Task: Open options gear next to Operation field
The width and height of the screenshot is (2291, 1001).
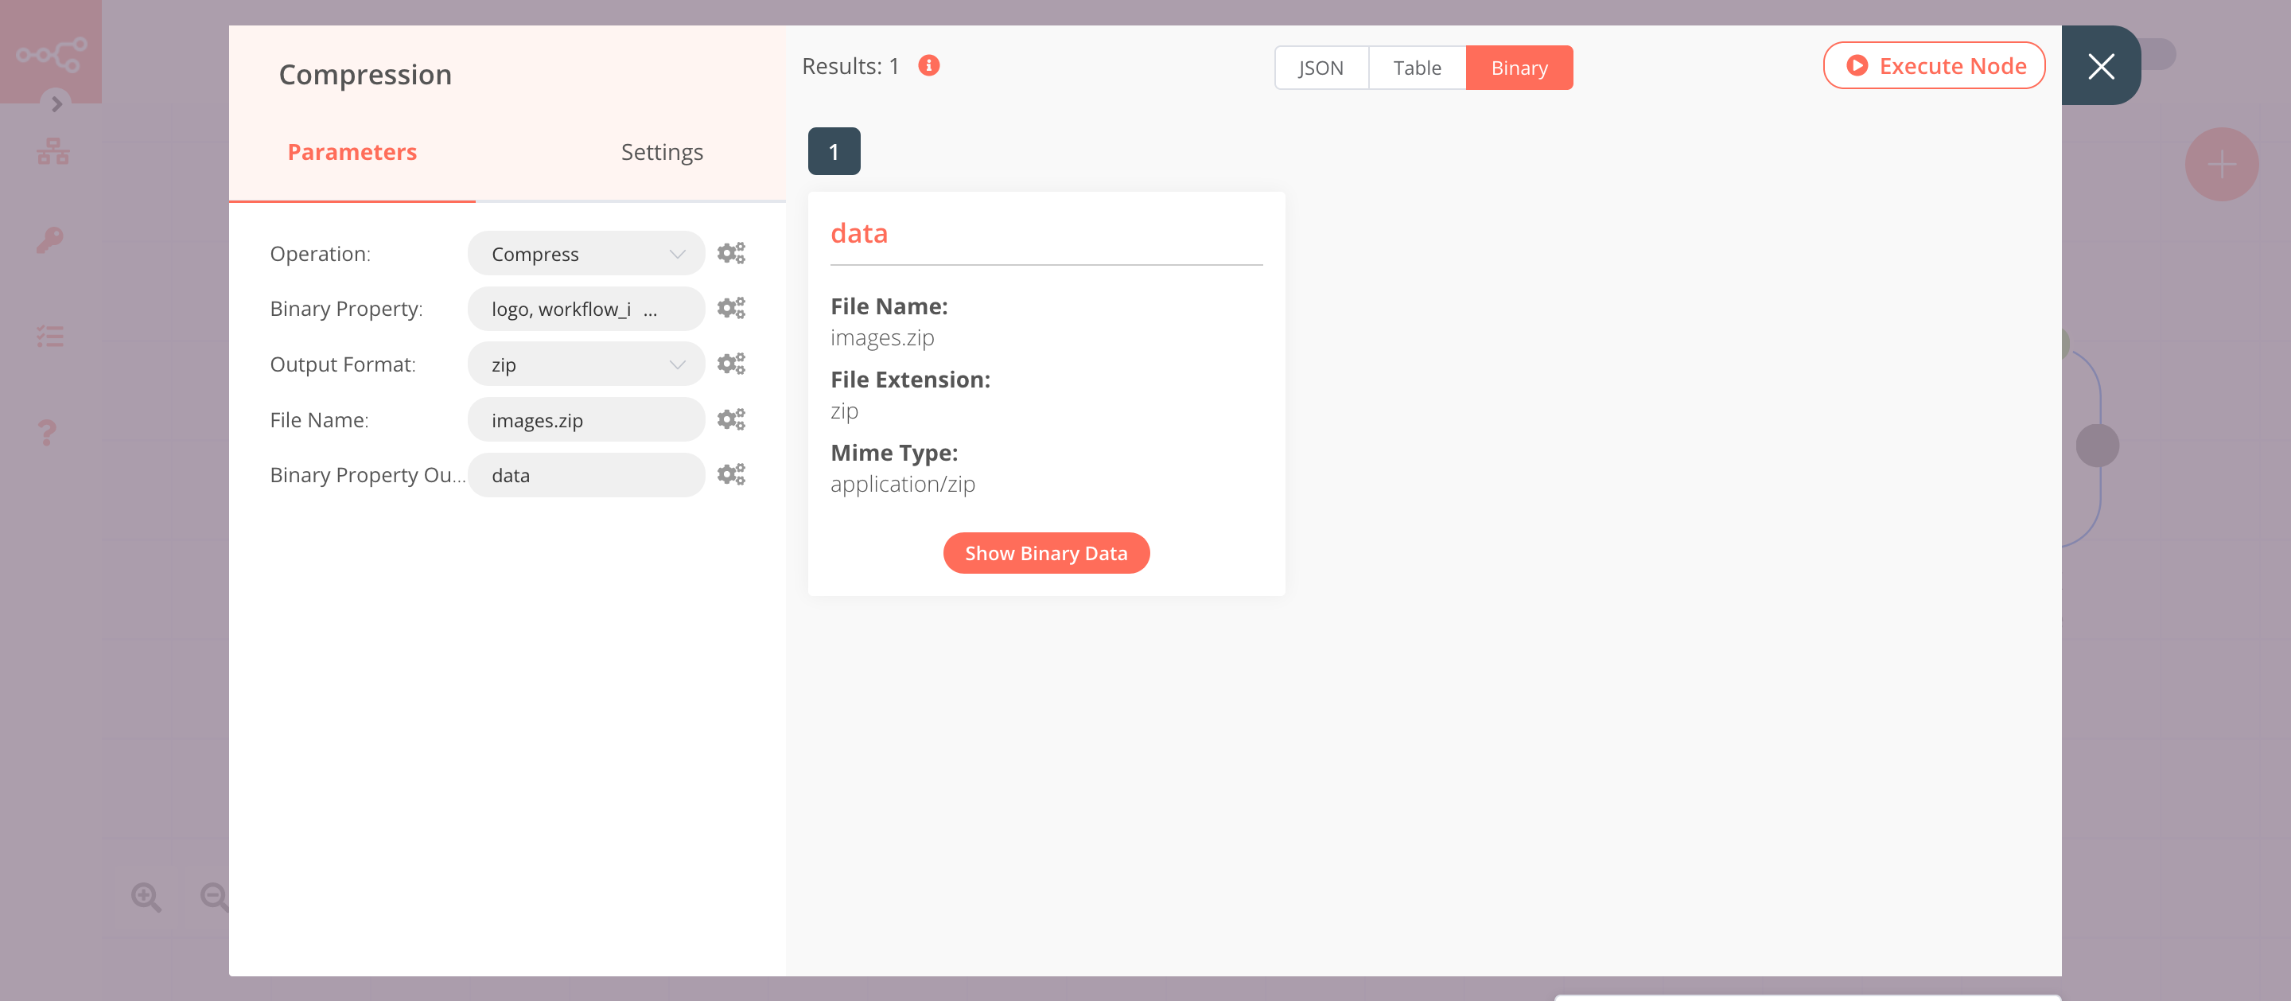Action: (731, 253)
